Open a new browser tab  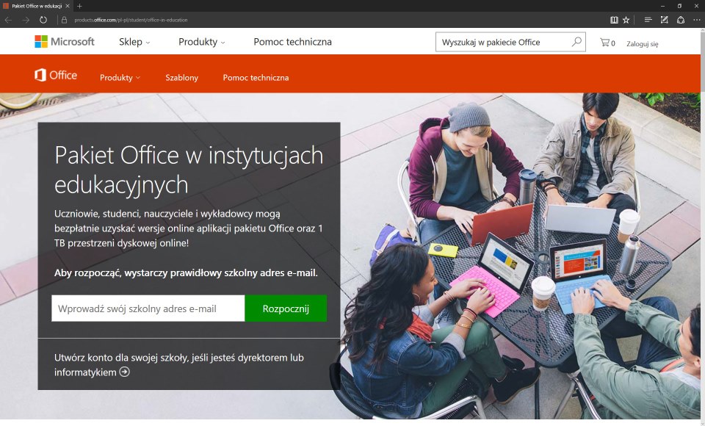pyautogui.click(x=79, y=6)
